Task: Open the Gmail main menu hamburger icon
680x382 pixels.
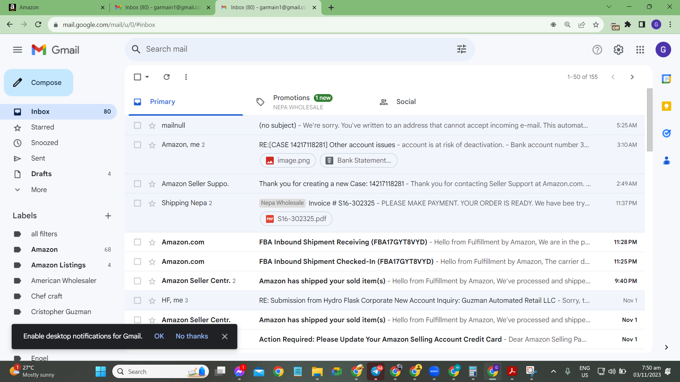Action: pos(17,50)
